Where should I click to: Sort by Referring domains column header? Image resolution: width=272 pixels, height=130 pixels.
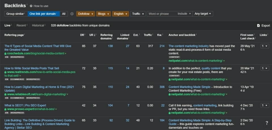pyautogui.click(x=106, y=37)
